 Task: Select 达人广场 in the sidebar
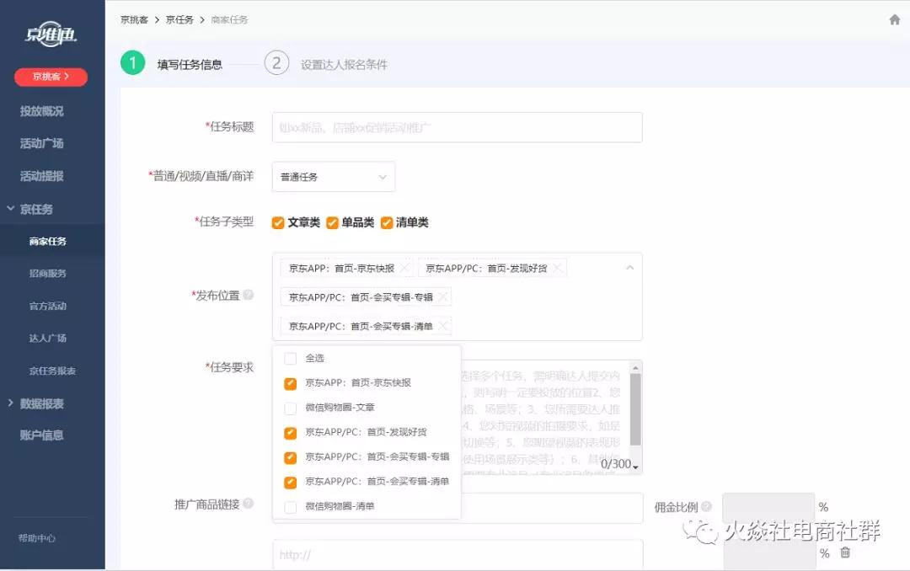tap(47, 338)
